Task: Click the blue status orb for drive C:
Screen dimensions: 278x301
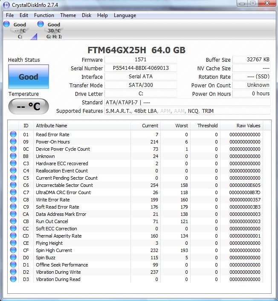Action: (6, 24)
